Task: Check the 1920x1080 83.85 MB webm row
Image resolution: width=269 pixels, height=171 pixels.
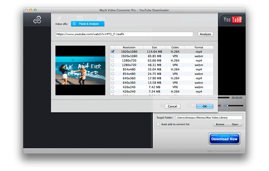Action: (113, 56)
